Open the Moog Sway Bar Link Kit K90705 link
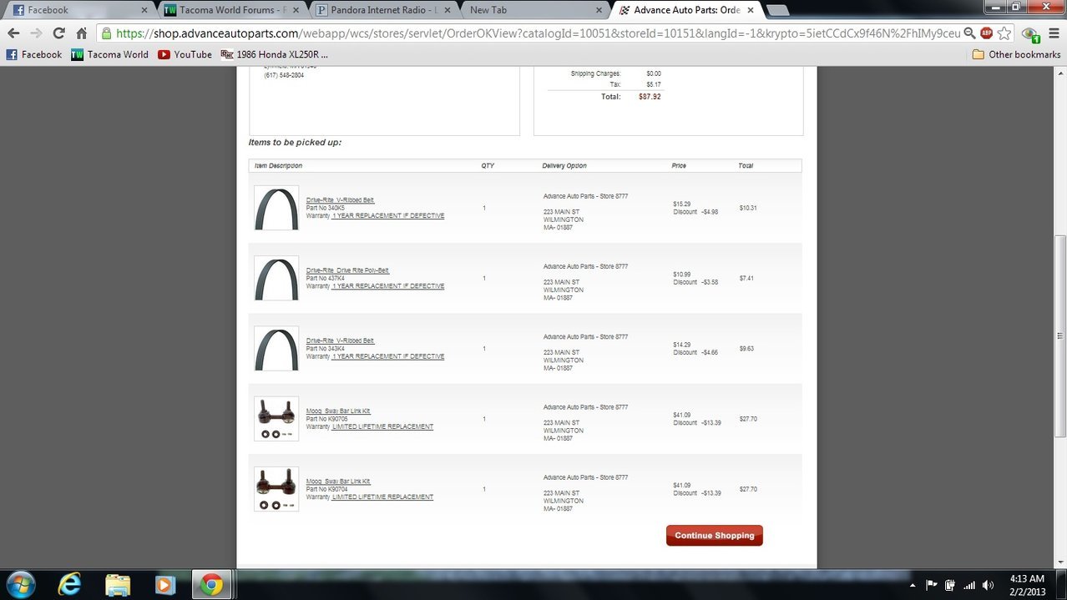 tap(338, 411)
